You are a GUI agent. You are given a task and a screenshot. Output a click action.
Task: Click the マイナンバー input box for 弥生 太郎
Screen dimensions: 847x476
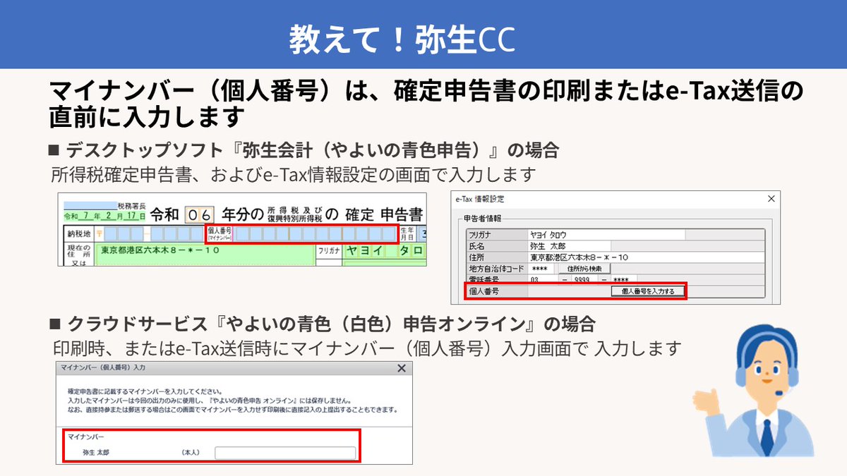tap(285, 453)
